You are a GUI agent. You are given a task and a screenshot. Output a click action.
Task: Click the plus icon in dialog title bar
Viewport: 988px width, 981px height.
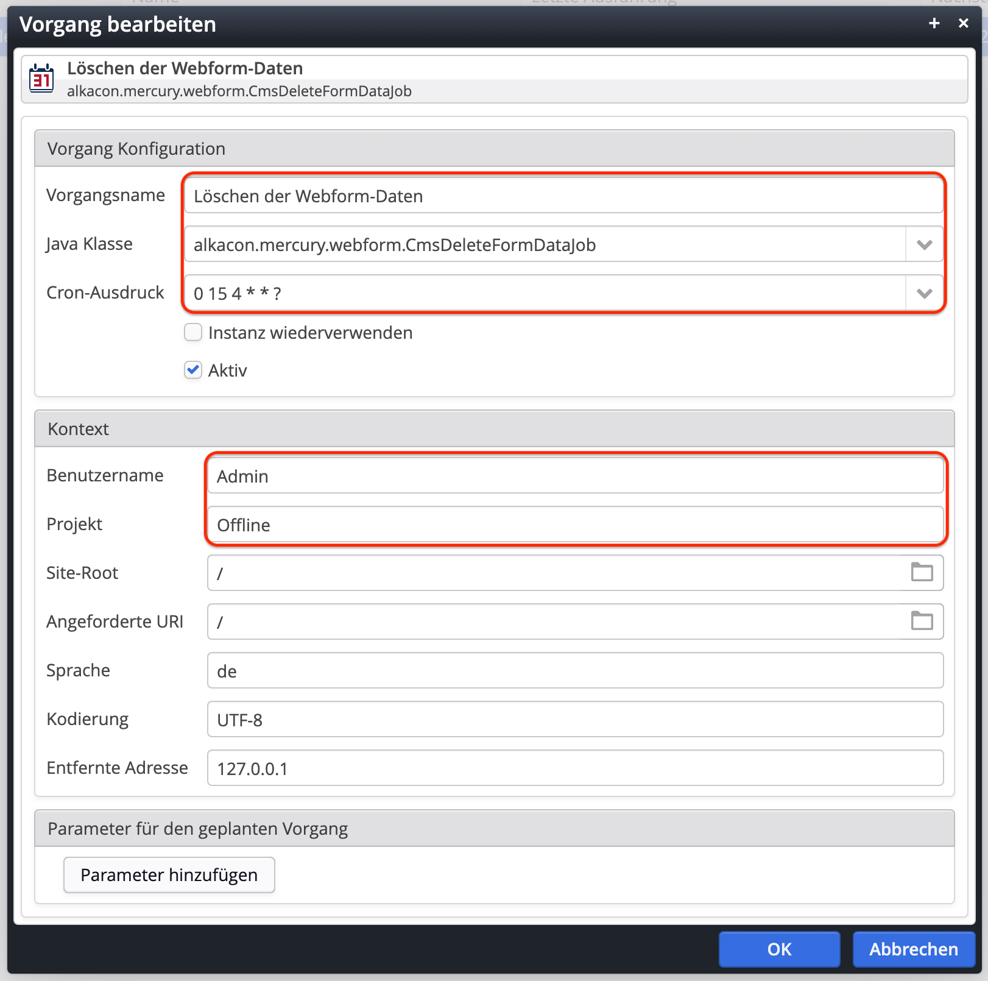(934, 24)
